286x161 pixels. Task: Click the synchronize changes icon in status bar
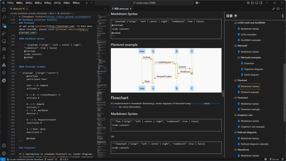tap(56, 159)
